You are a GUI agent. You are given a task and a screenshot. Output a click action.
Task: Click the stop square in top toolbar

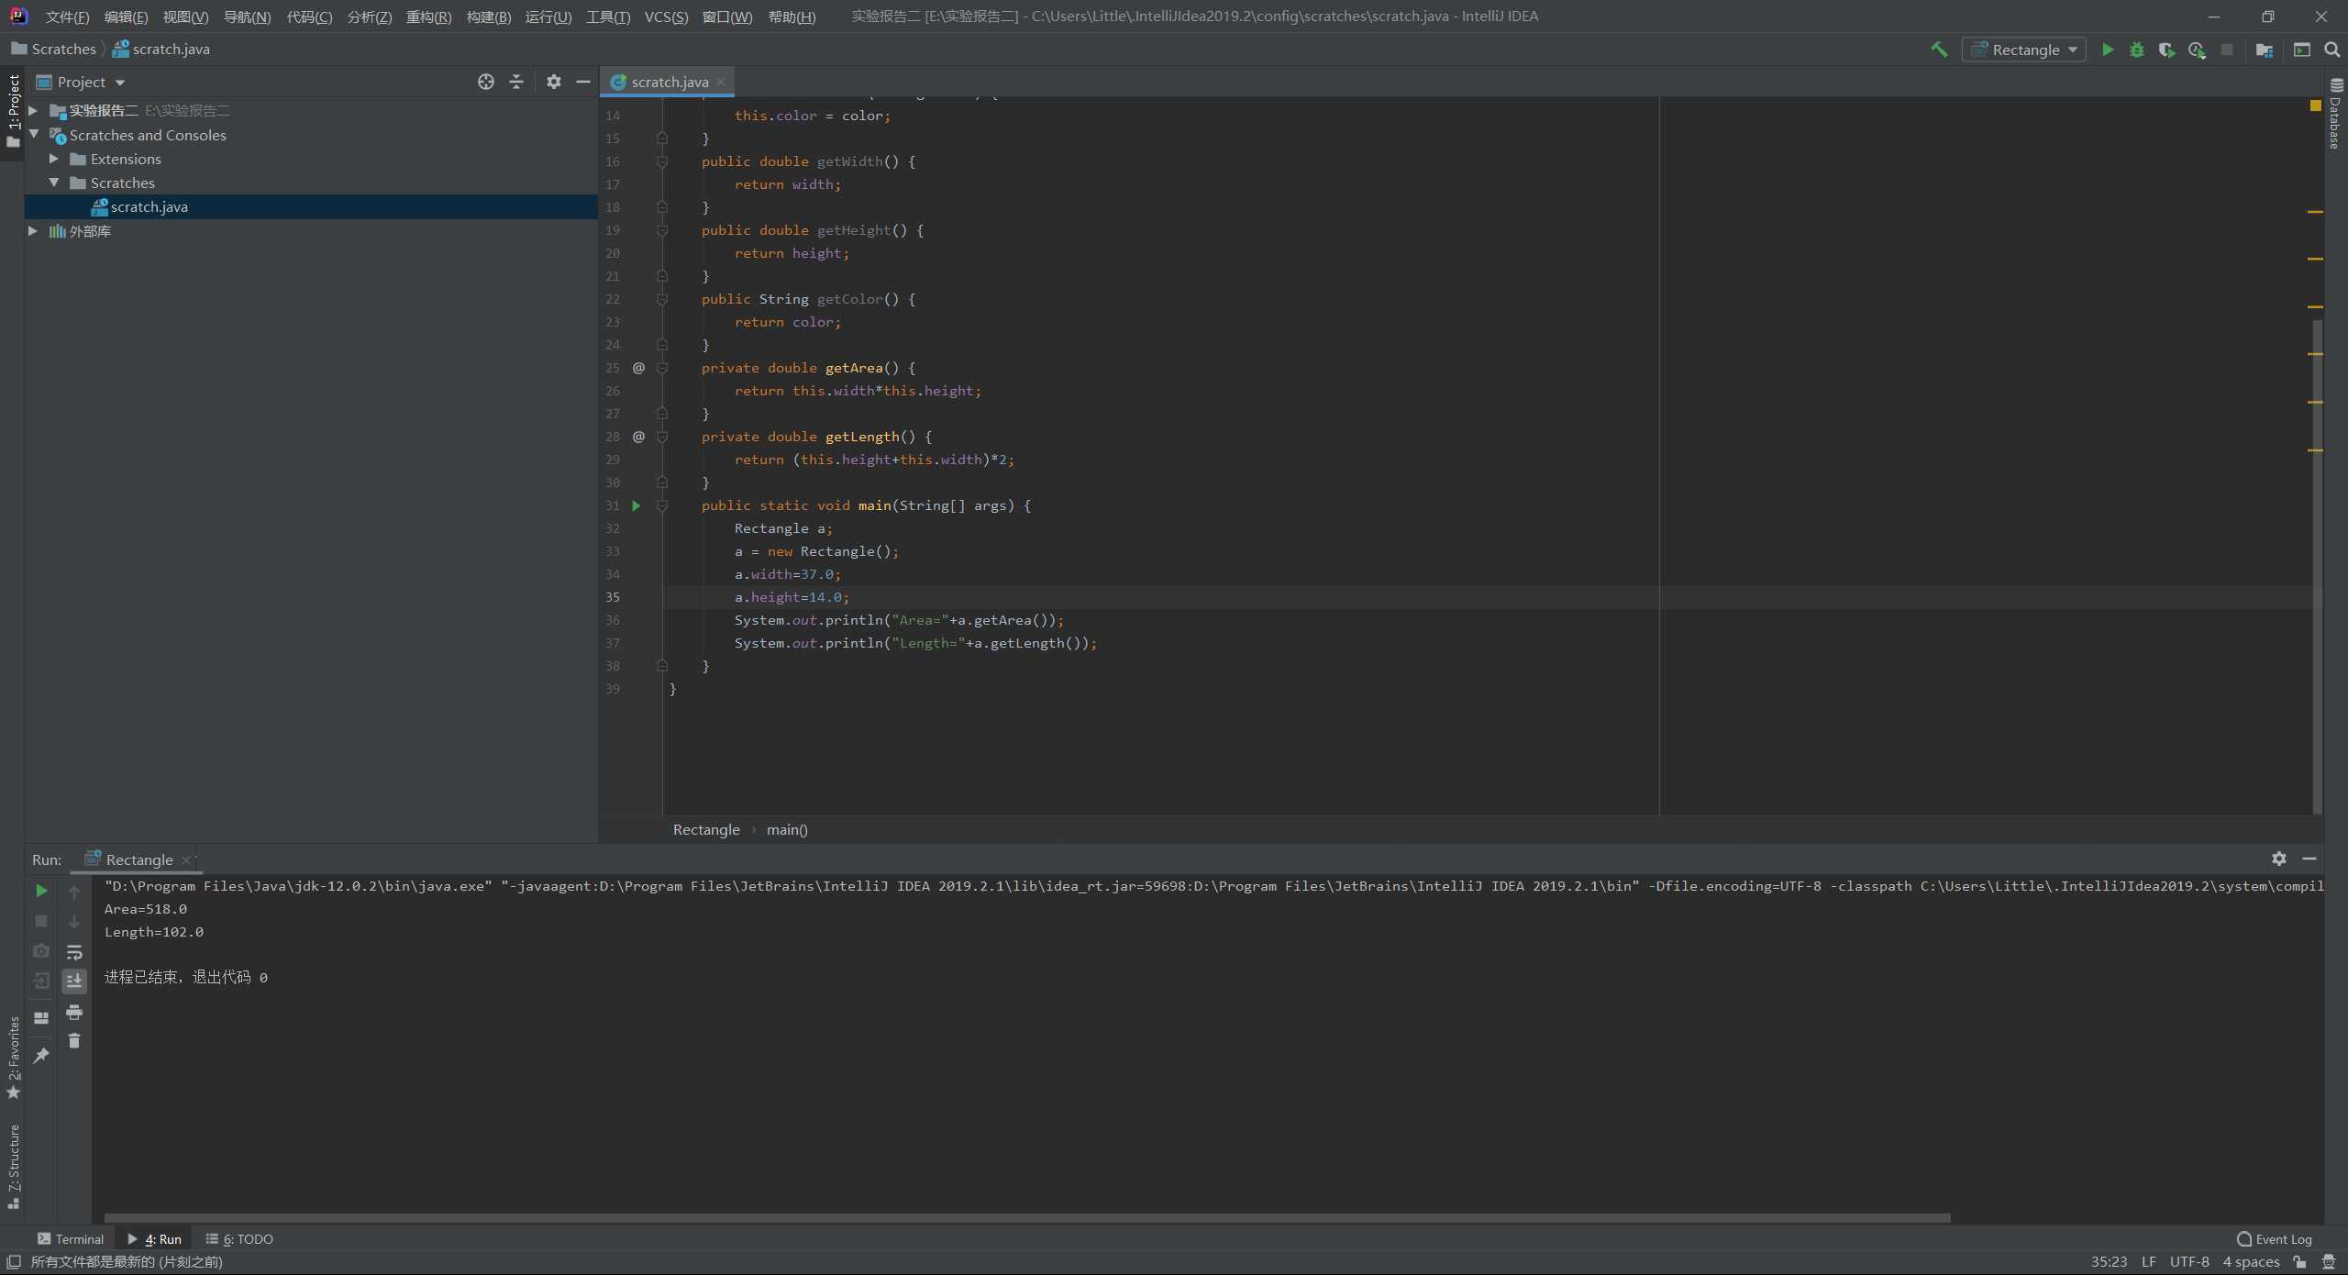[2227, 50]
